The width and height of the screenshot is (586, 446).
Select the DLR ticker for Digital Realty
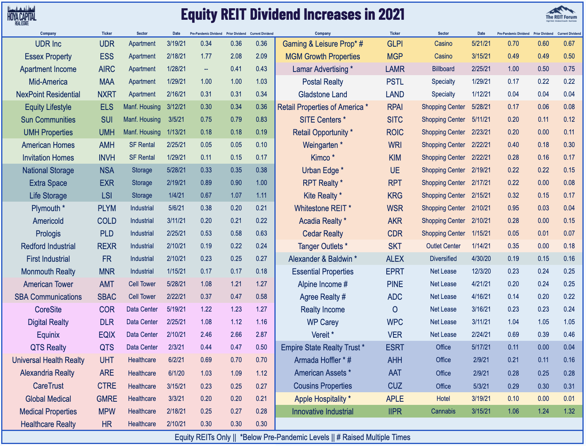point(107,322)
